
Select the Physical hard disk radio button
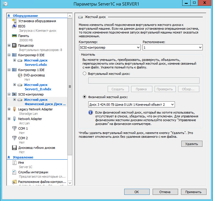tap(85, 97)
